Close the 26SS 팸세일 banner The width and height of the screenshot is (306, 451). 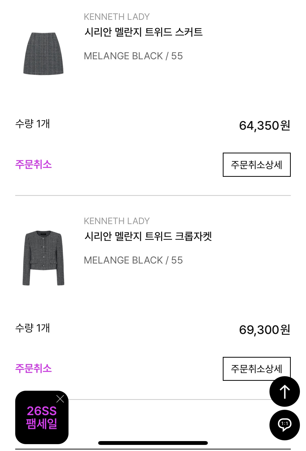[60, 399]
